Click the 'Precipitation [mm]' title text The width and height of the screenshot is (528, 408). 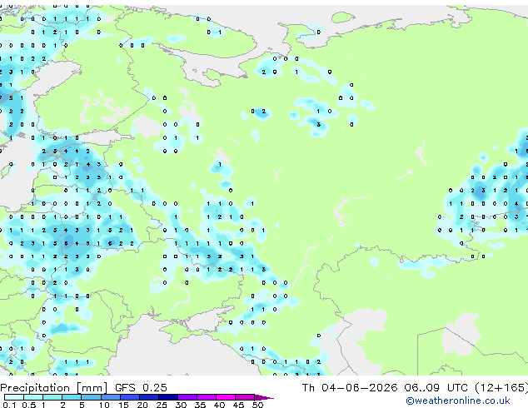(x=54, y=388)
